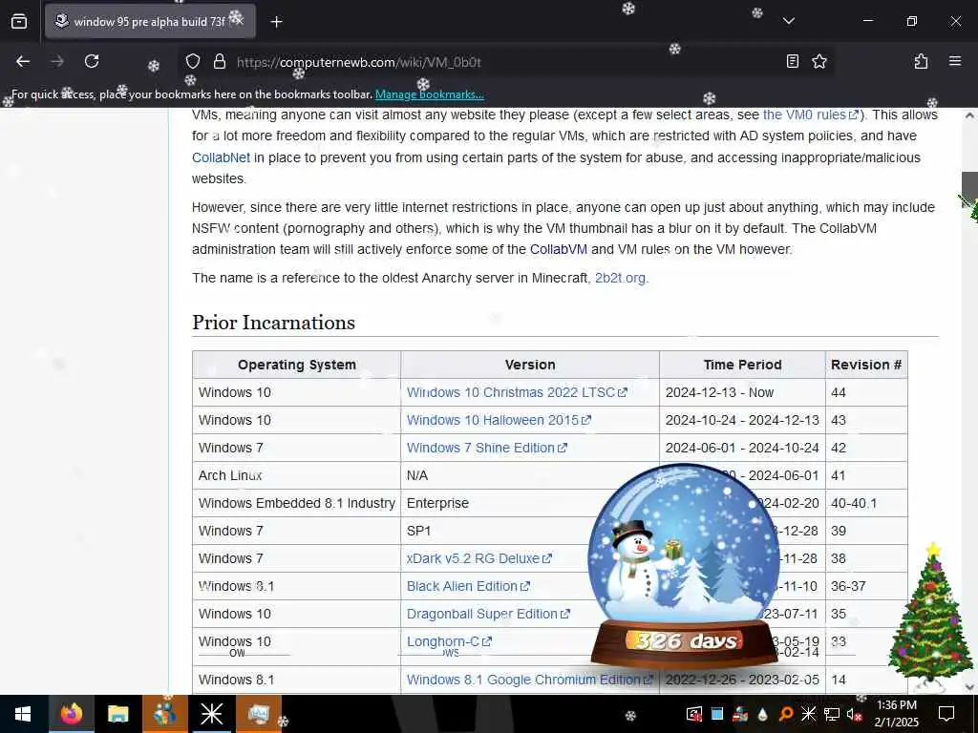Click the muted volume tray icon
978x733 pixels.
click(854, 714)
